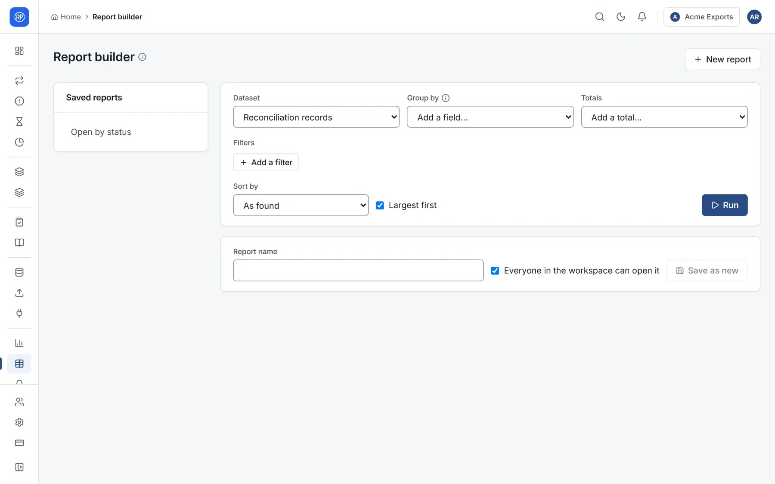The height and width of the screenshot is (484, 775).
Task: Open the settings gear icon in sidebar
Action: click(19, 422)
